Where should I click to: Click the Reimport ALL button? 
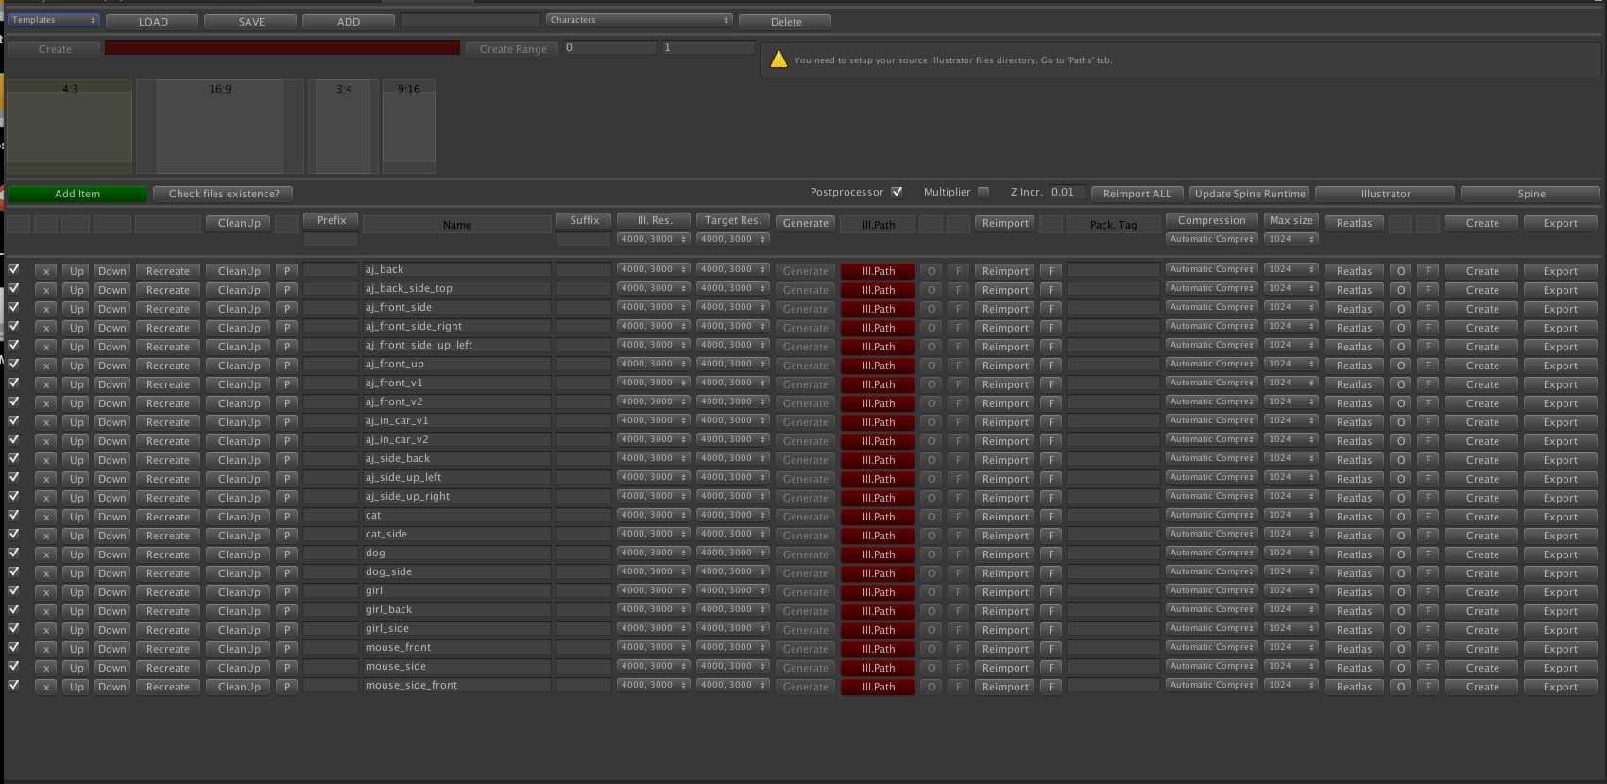click(1137, 194)
